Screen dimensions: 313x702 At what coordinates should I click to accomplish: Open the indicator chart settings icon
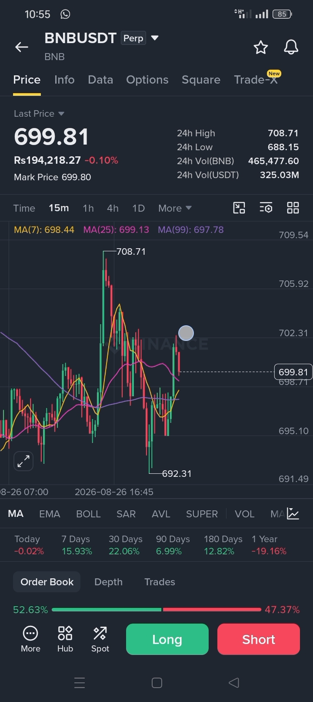pos(293,514)
